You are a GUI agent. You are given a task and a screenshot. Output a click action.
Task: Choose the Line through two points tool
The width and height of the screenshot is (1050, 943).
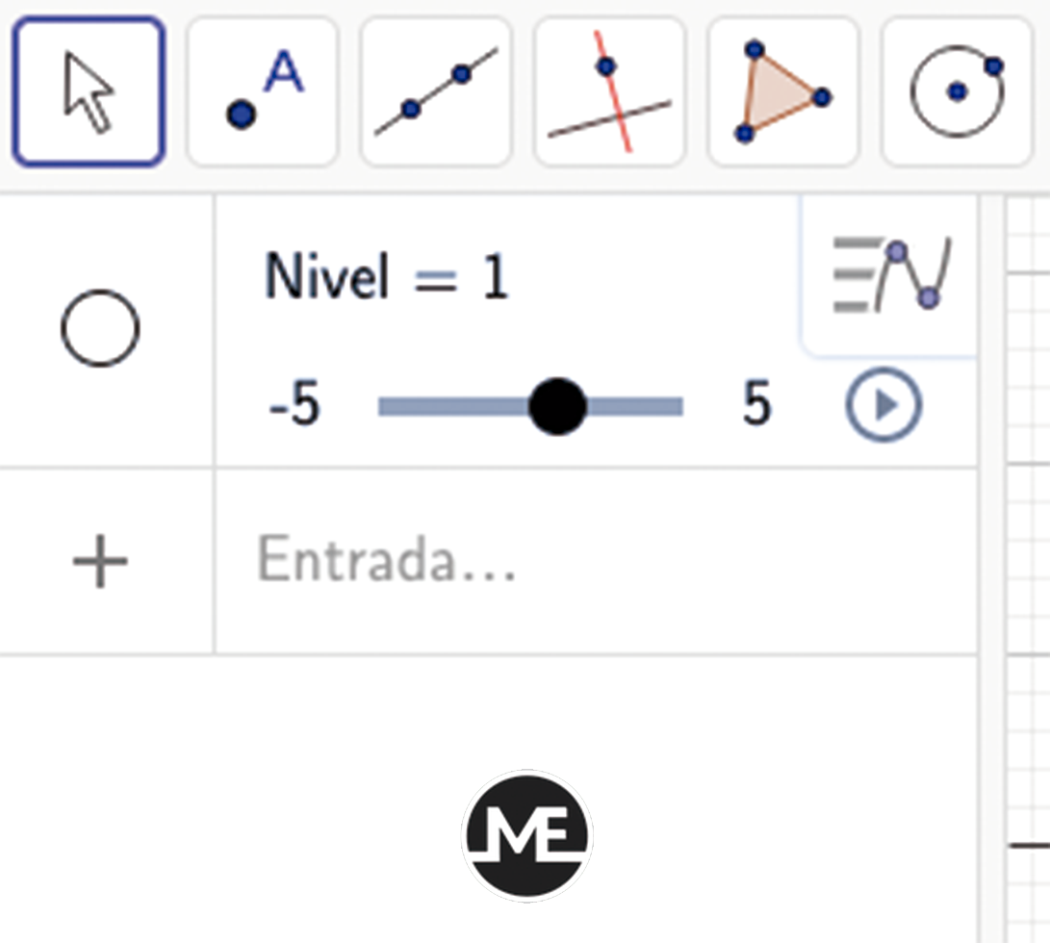coord(436,91)
